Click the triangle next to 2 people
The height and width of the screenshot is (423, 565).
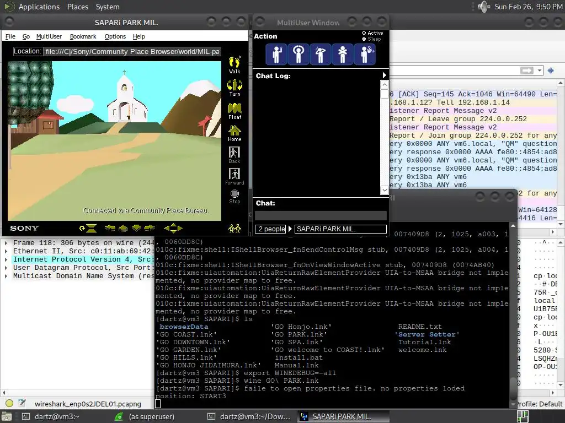pyautogui.click(x=290, y=229)
